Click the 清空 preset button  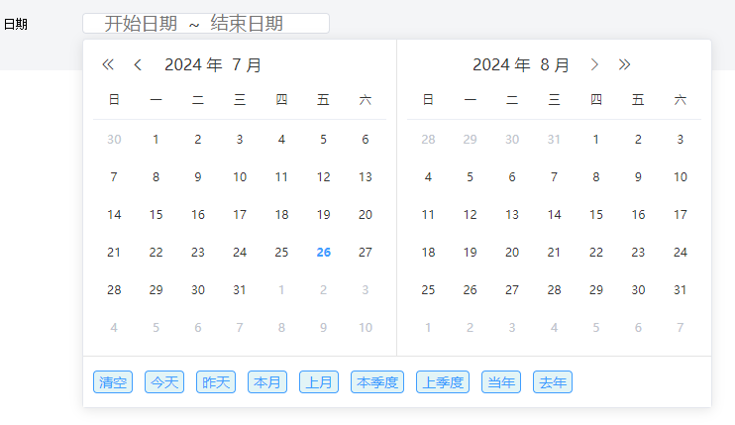(113, 381)
